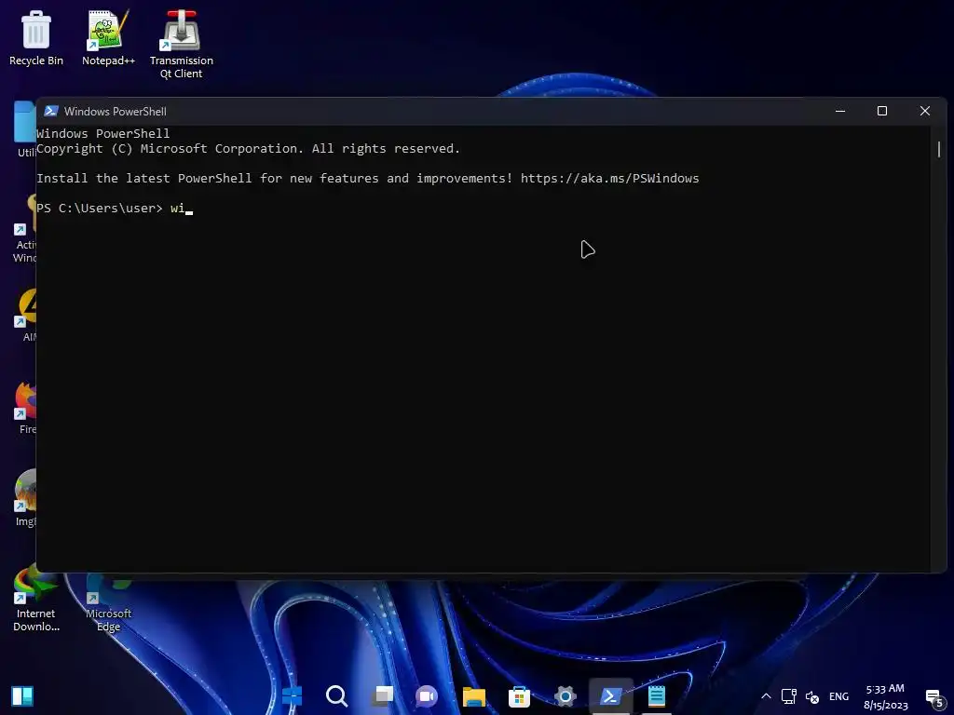
Task: Minimize the Windows PowerShell window
Action: click(x=840, y=112)
